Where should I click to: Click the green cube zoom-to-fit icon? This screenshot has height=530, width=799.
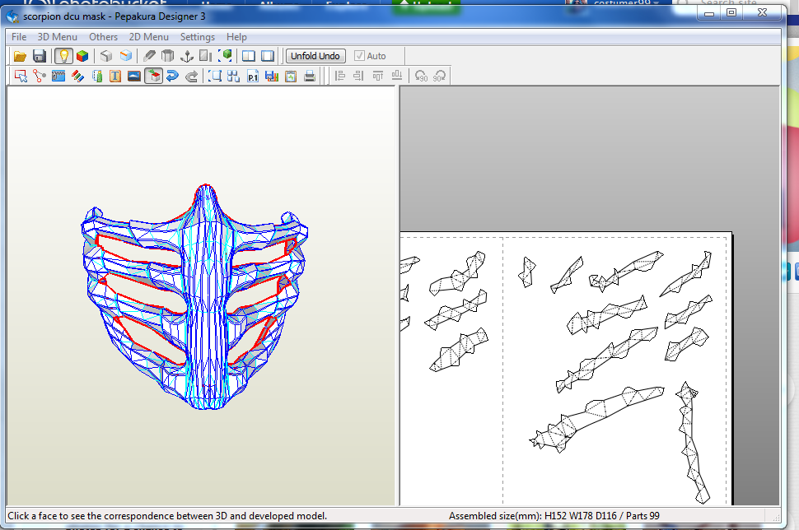pyautogui.click(x=225, y=56)
